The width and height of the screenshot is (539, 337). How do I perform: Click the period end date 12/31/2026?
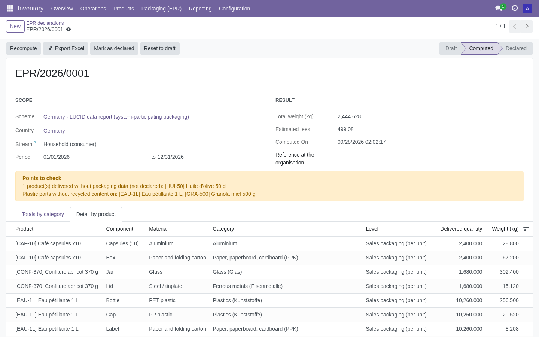pyautogui.click(x=171, y=157)
